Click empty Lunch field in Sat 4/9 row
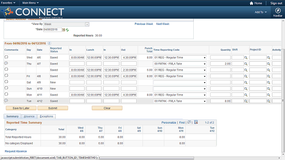The width and height of the screenshot is (285, 160). [94, 82]
